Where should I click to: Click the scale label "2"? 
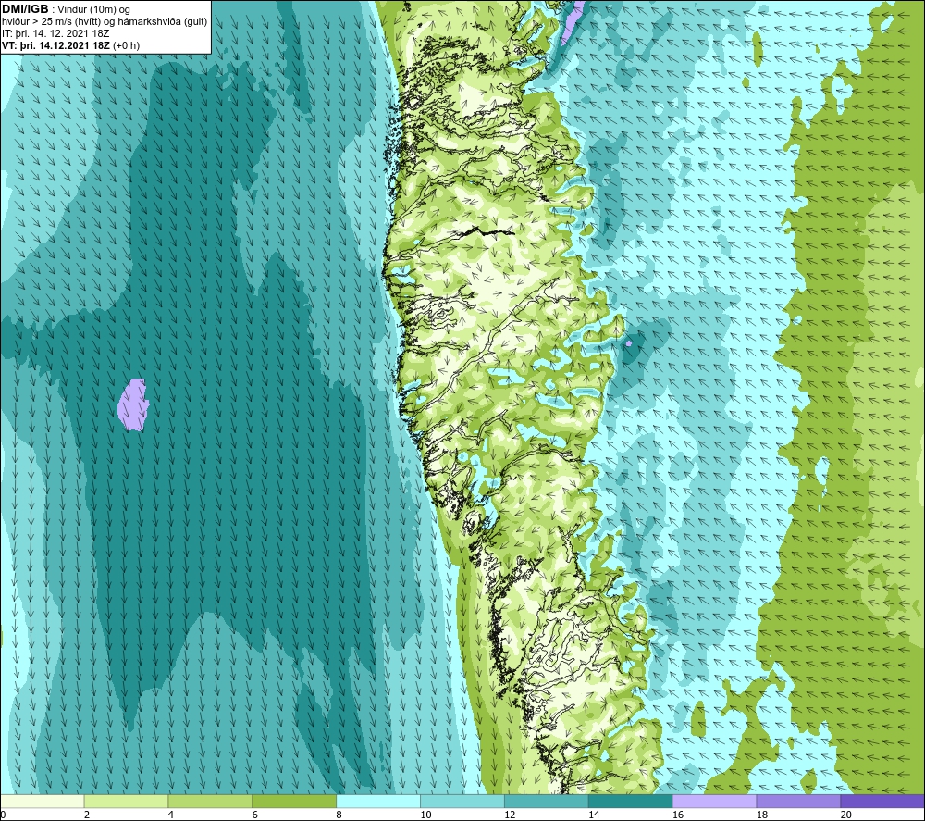(x=87, y=815)
